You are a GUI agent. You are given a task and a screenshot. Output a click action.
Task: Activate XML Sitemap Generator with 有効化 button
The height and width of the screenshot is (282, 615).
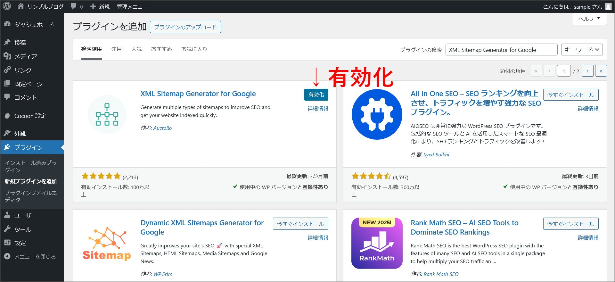click(x=316, y=95)
